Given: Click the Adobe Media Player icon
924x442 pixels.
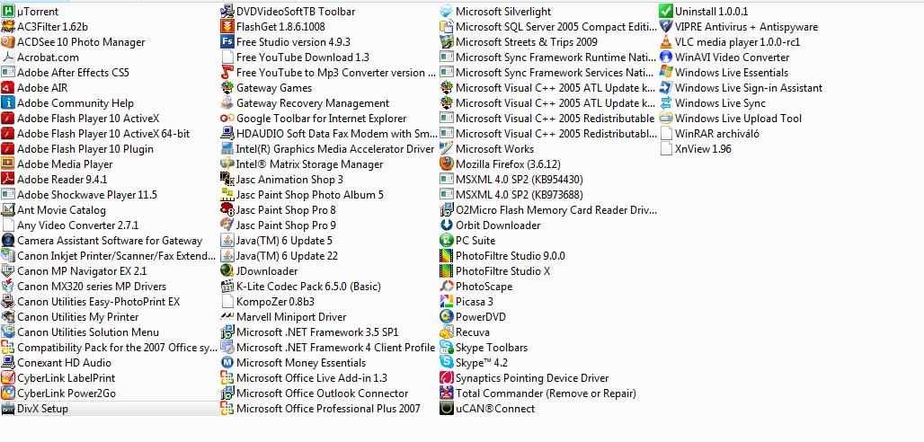Looking at the screenshot, I should click(x=8, y=164).
